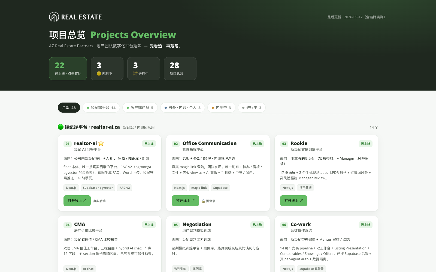
Task: Show only 内测中 3 projects
Action: [x=221, y=108]
